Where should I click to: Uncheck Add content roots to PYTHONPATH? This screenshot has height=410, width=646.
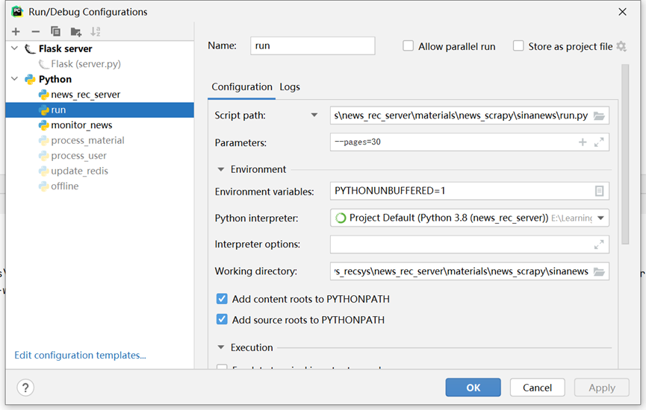click(x=222, y=299)
